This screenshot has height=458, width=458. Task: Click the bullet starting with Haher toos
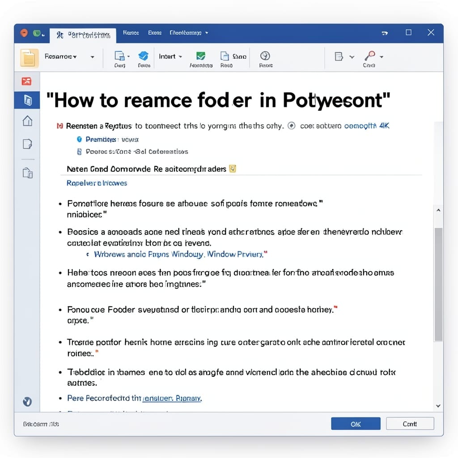[230, 278]
